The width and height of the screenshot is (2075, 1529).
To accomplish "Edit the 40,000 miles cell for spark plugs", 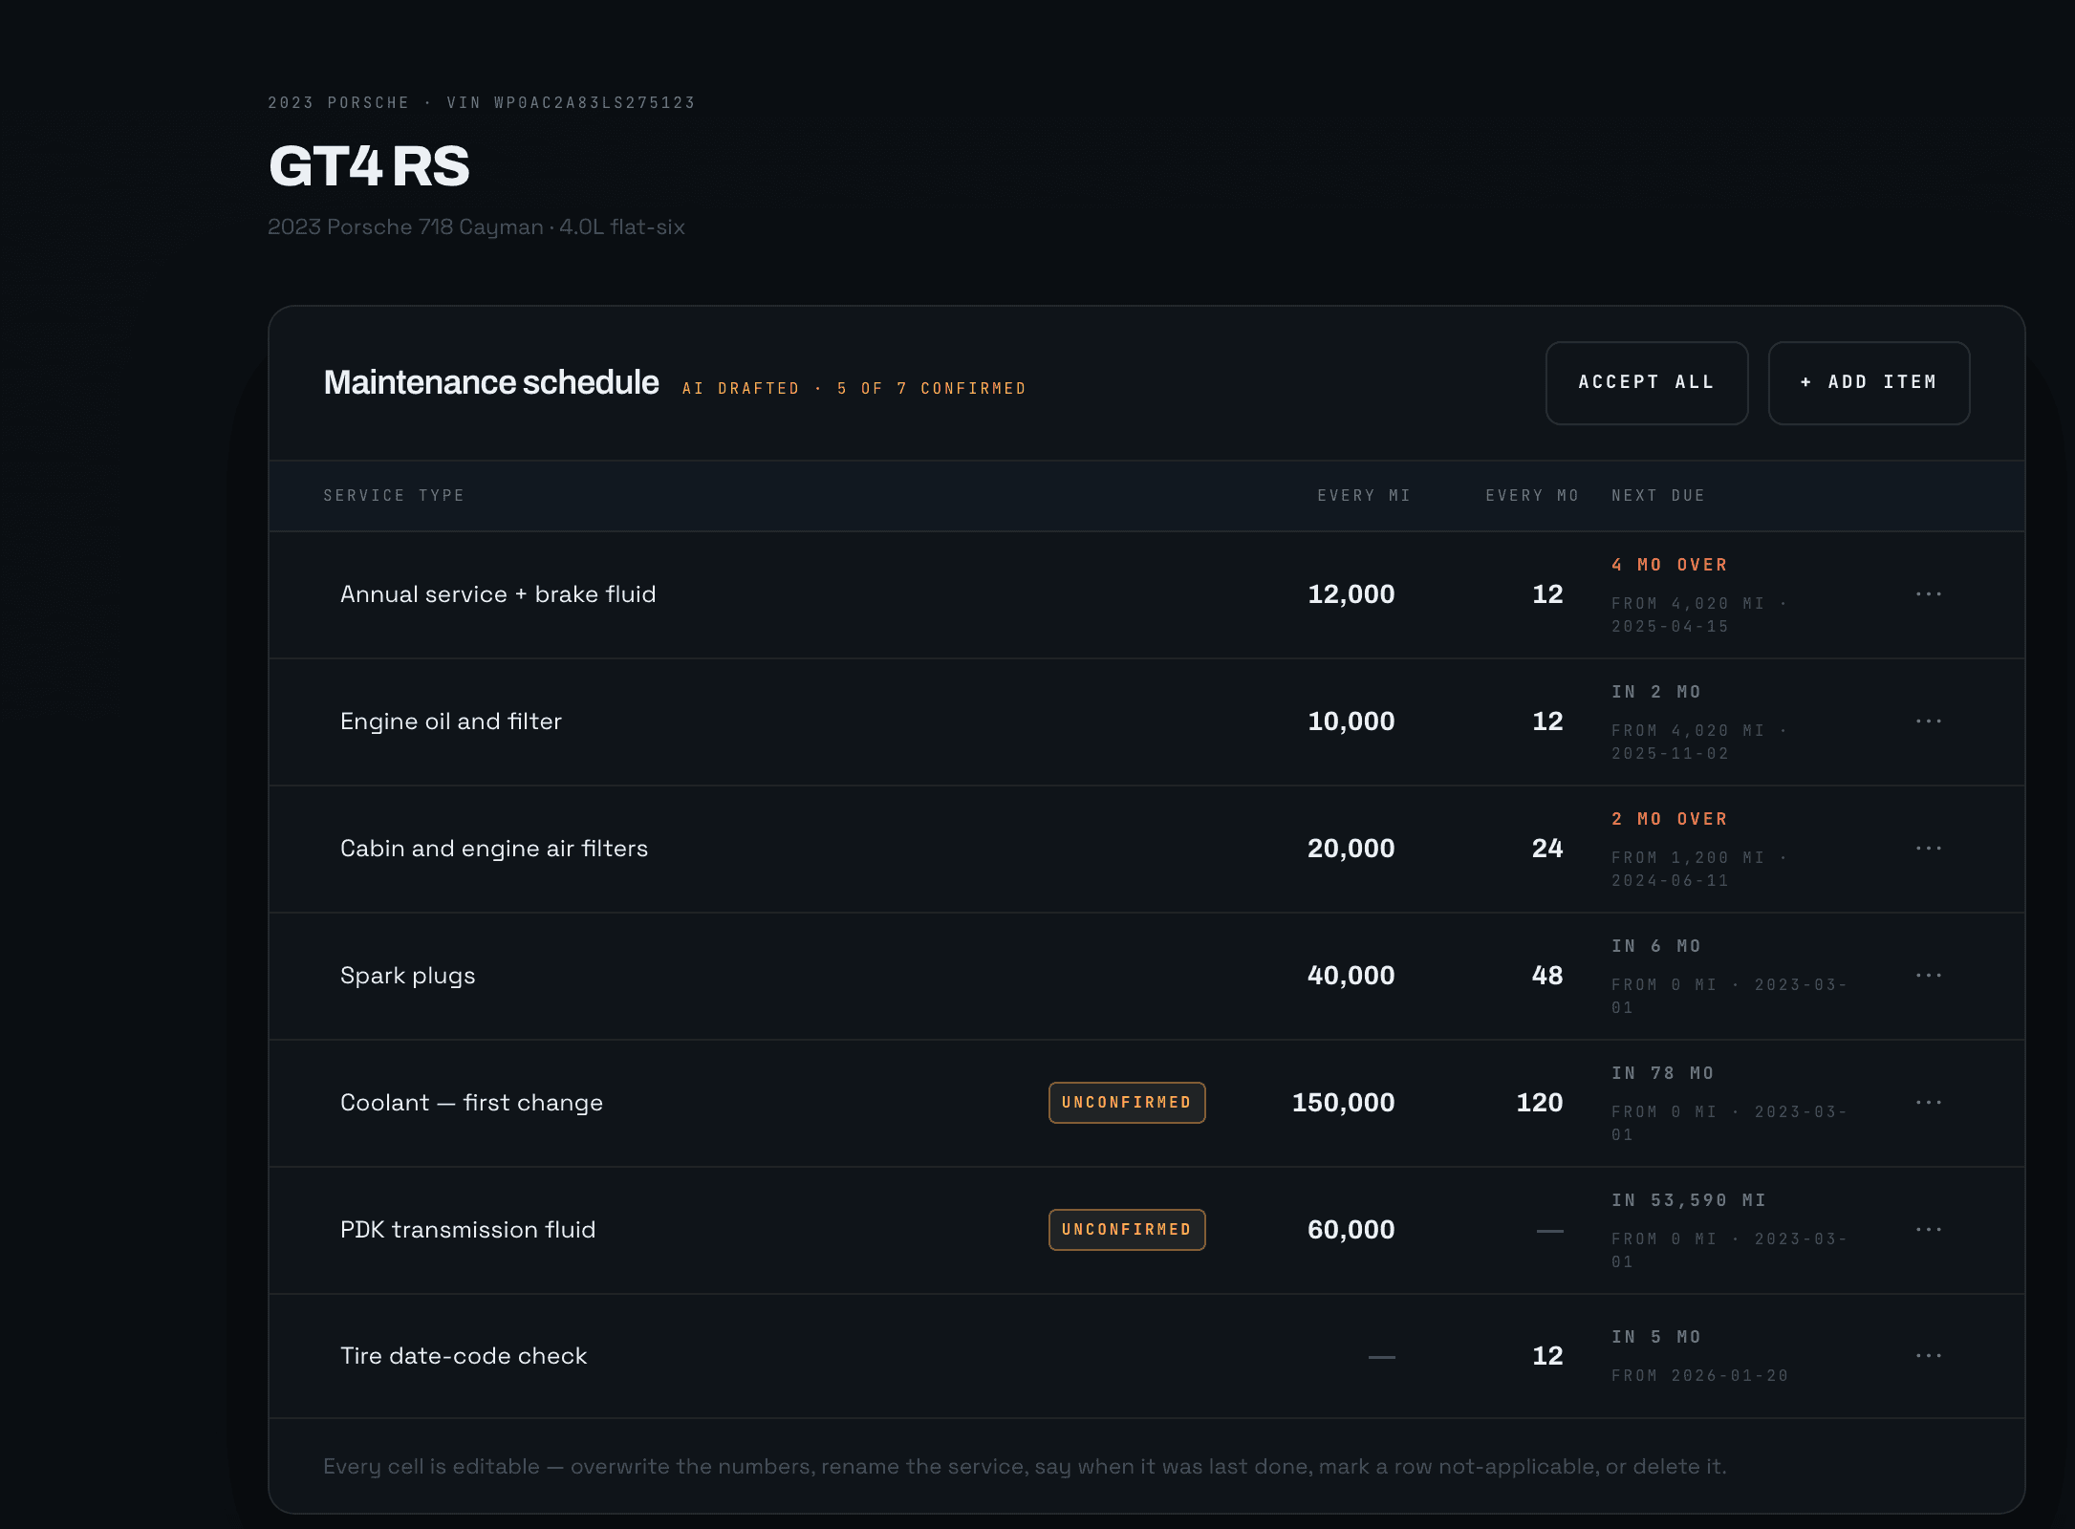I will click(x=1351, y=976).
